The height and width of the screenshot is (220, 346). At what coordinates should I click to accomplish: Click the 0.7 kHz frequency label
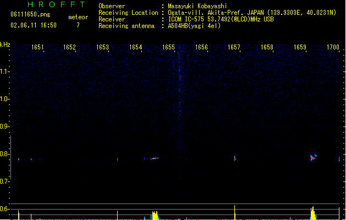(4, 182)
